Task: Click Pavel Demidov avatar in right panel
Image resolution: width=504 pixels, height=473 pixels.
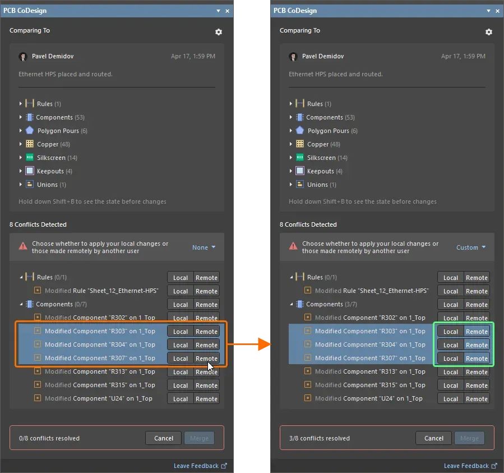Action: click(293, 57)
